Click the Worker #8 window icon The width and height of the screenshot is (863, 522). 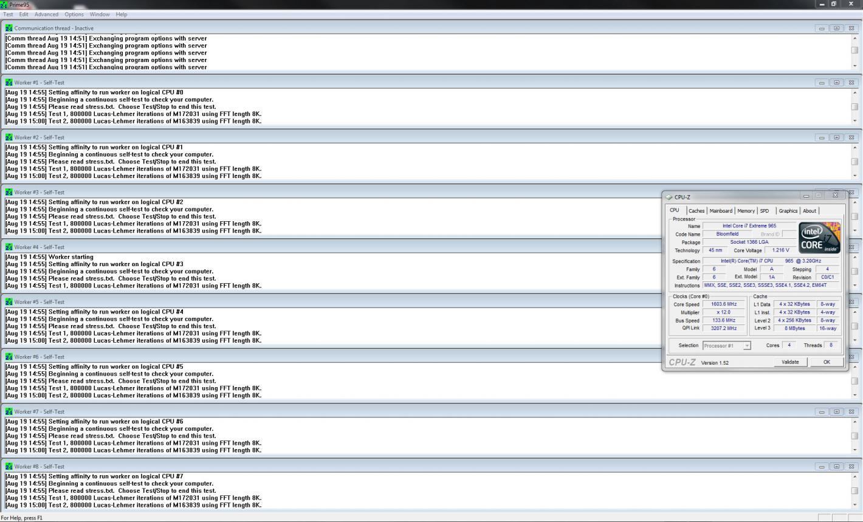click(9, 467)
